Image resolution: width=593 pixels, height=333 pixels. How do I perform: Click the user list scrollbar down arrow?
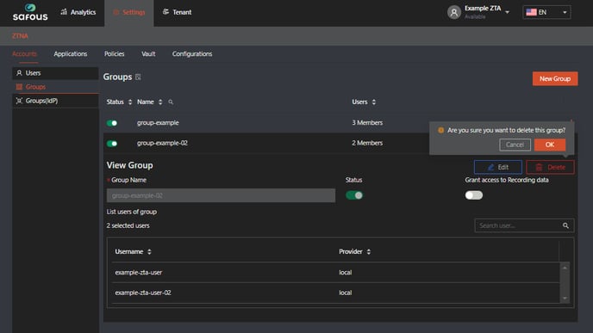[565, 299]
